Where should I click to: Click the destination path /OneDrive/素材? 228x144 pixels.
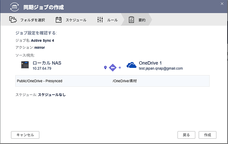pos(125,81)
